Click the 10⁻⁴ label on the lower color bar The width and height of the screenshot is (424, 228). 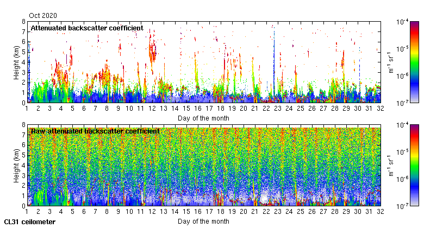[402, 125]
